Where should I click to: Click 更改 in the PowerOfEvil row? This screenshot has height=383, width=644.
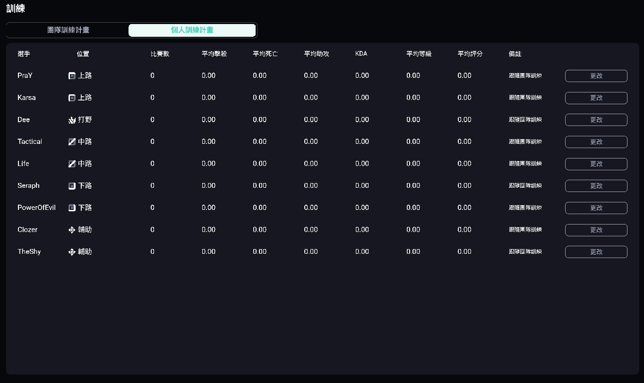pos(596,208)
